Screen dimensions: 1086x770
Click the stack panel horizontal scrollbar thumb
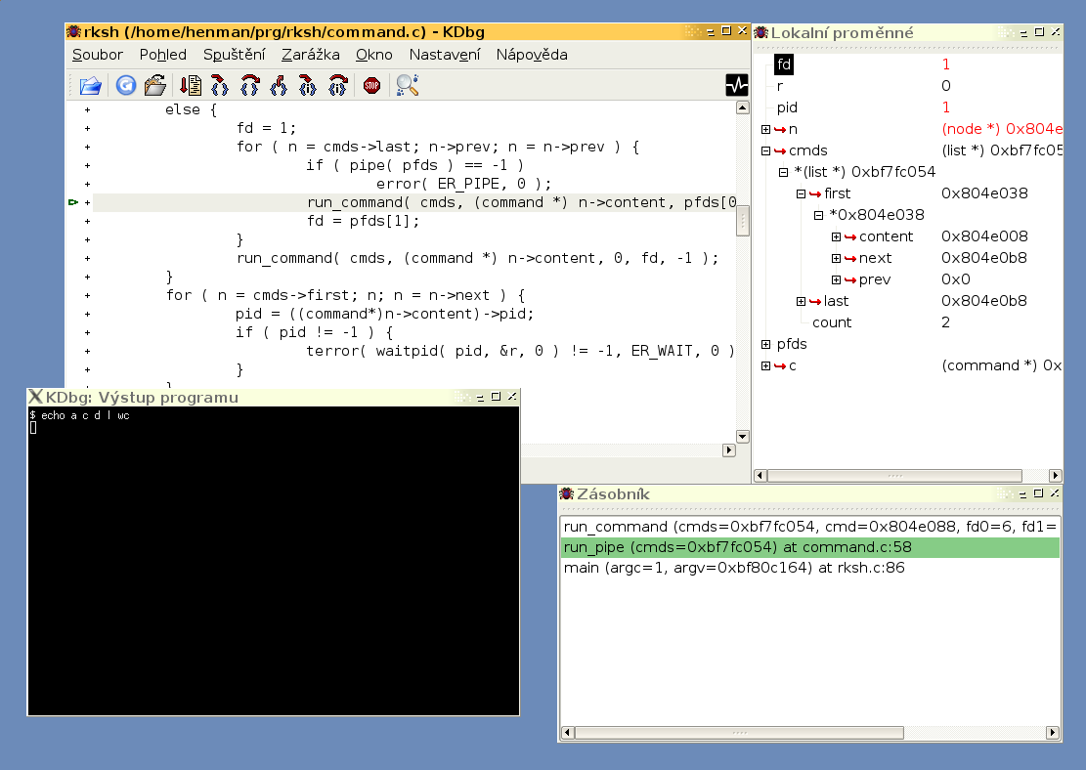739,733
